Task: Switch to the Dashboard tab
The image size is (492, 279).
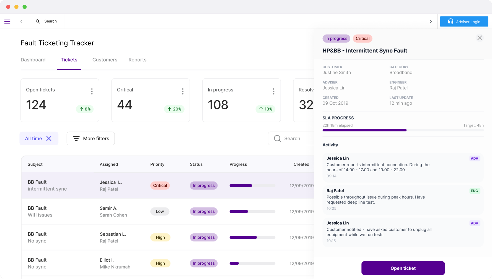Action: pos(33,60)
